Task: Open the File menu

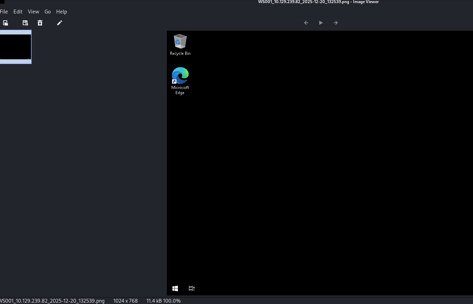Action: click(x=4, y=12)
